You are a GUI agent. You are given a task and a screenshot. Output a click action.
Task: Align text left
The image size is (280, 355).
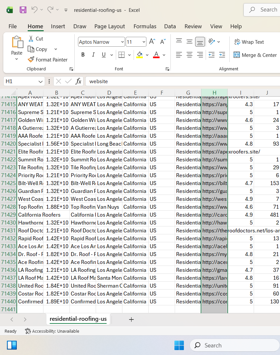pos(179,55)
